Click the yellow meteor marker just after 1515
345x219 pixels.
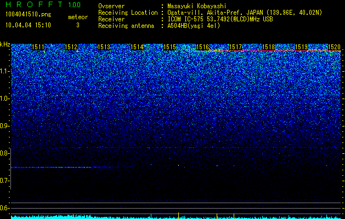pyautogui.click(x=178, y=215)
